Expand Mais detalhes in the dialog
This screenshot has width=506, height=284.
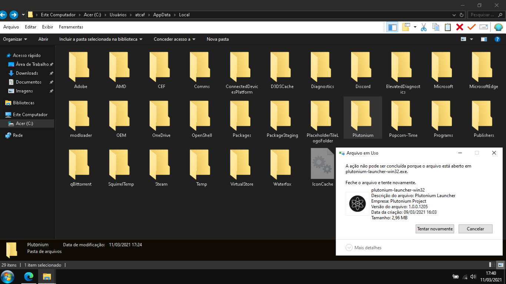click(x=364, y=248)
